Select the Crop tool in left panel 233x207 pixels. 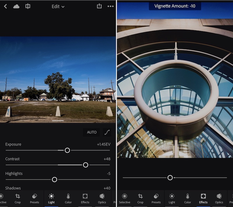coord(18,198)
